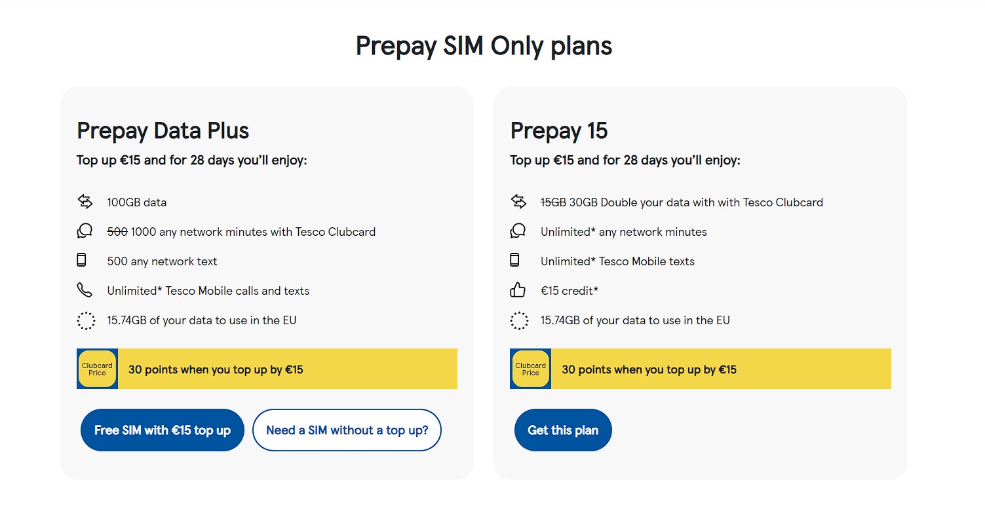Click the Prepay 15 heading
Screen dimensions: 985x507
[558, 131]
